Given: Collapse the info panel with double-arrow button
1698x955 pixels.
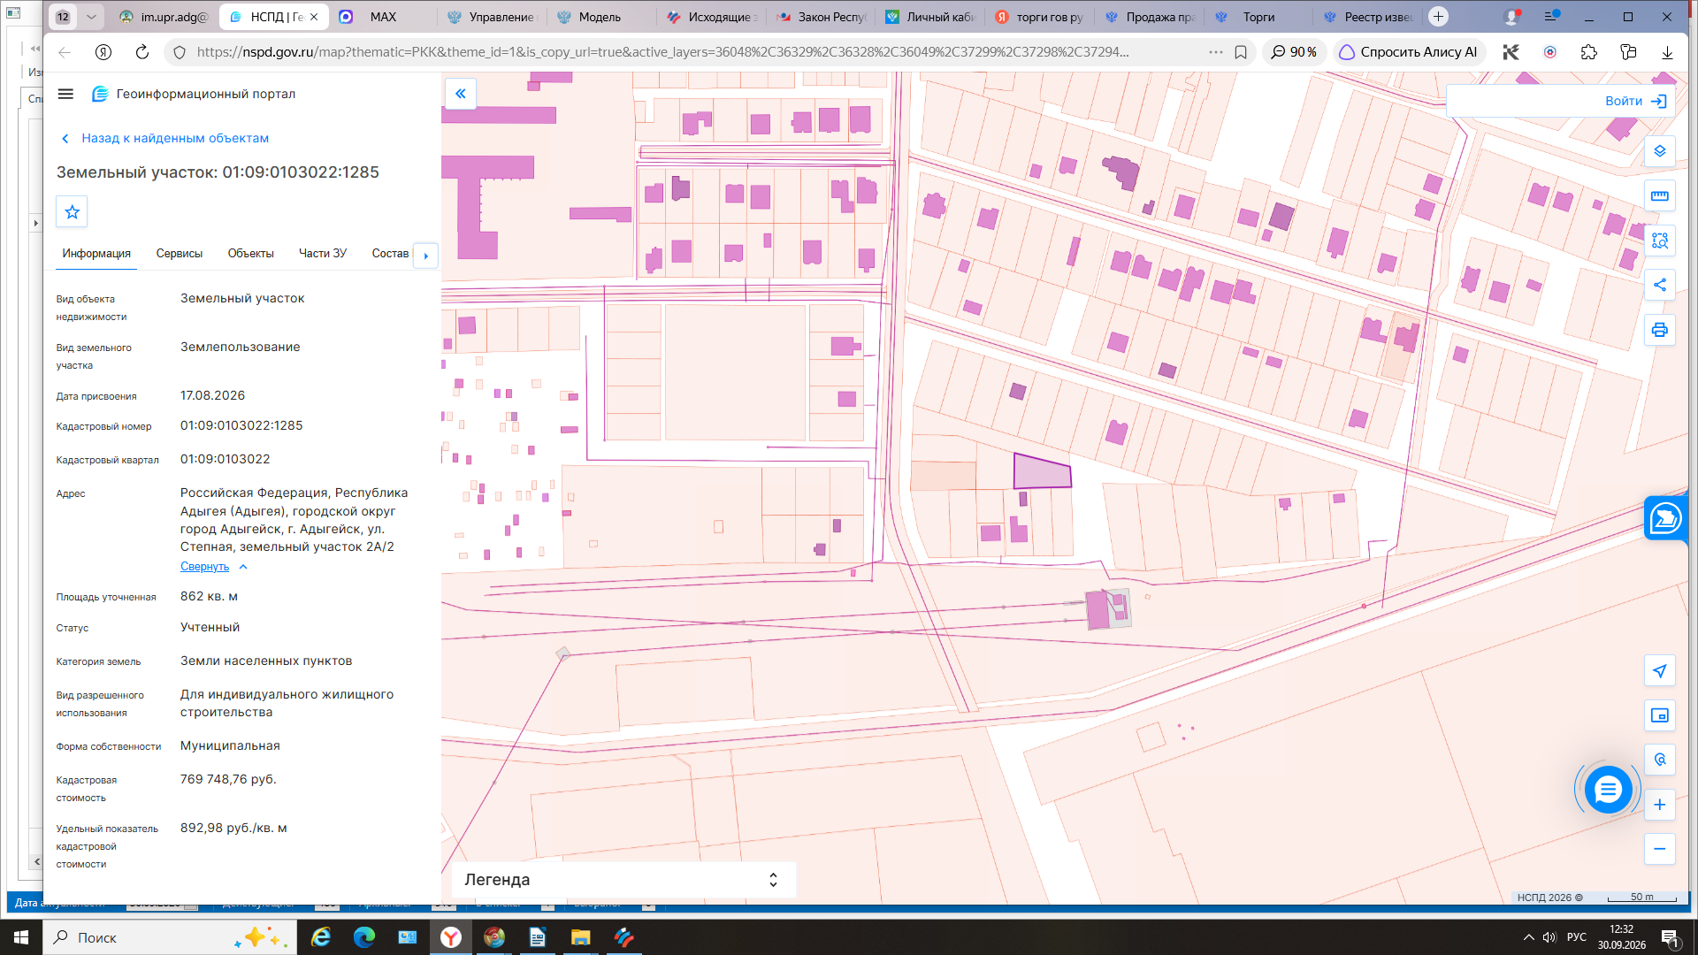Looking at the screenshot, I should click(x=461, y=94).
